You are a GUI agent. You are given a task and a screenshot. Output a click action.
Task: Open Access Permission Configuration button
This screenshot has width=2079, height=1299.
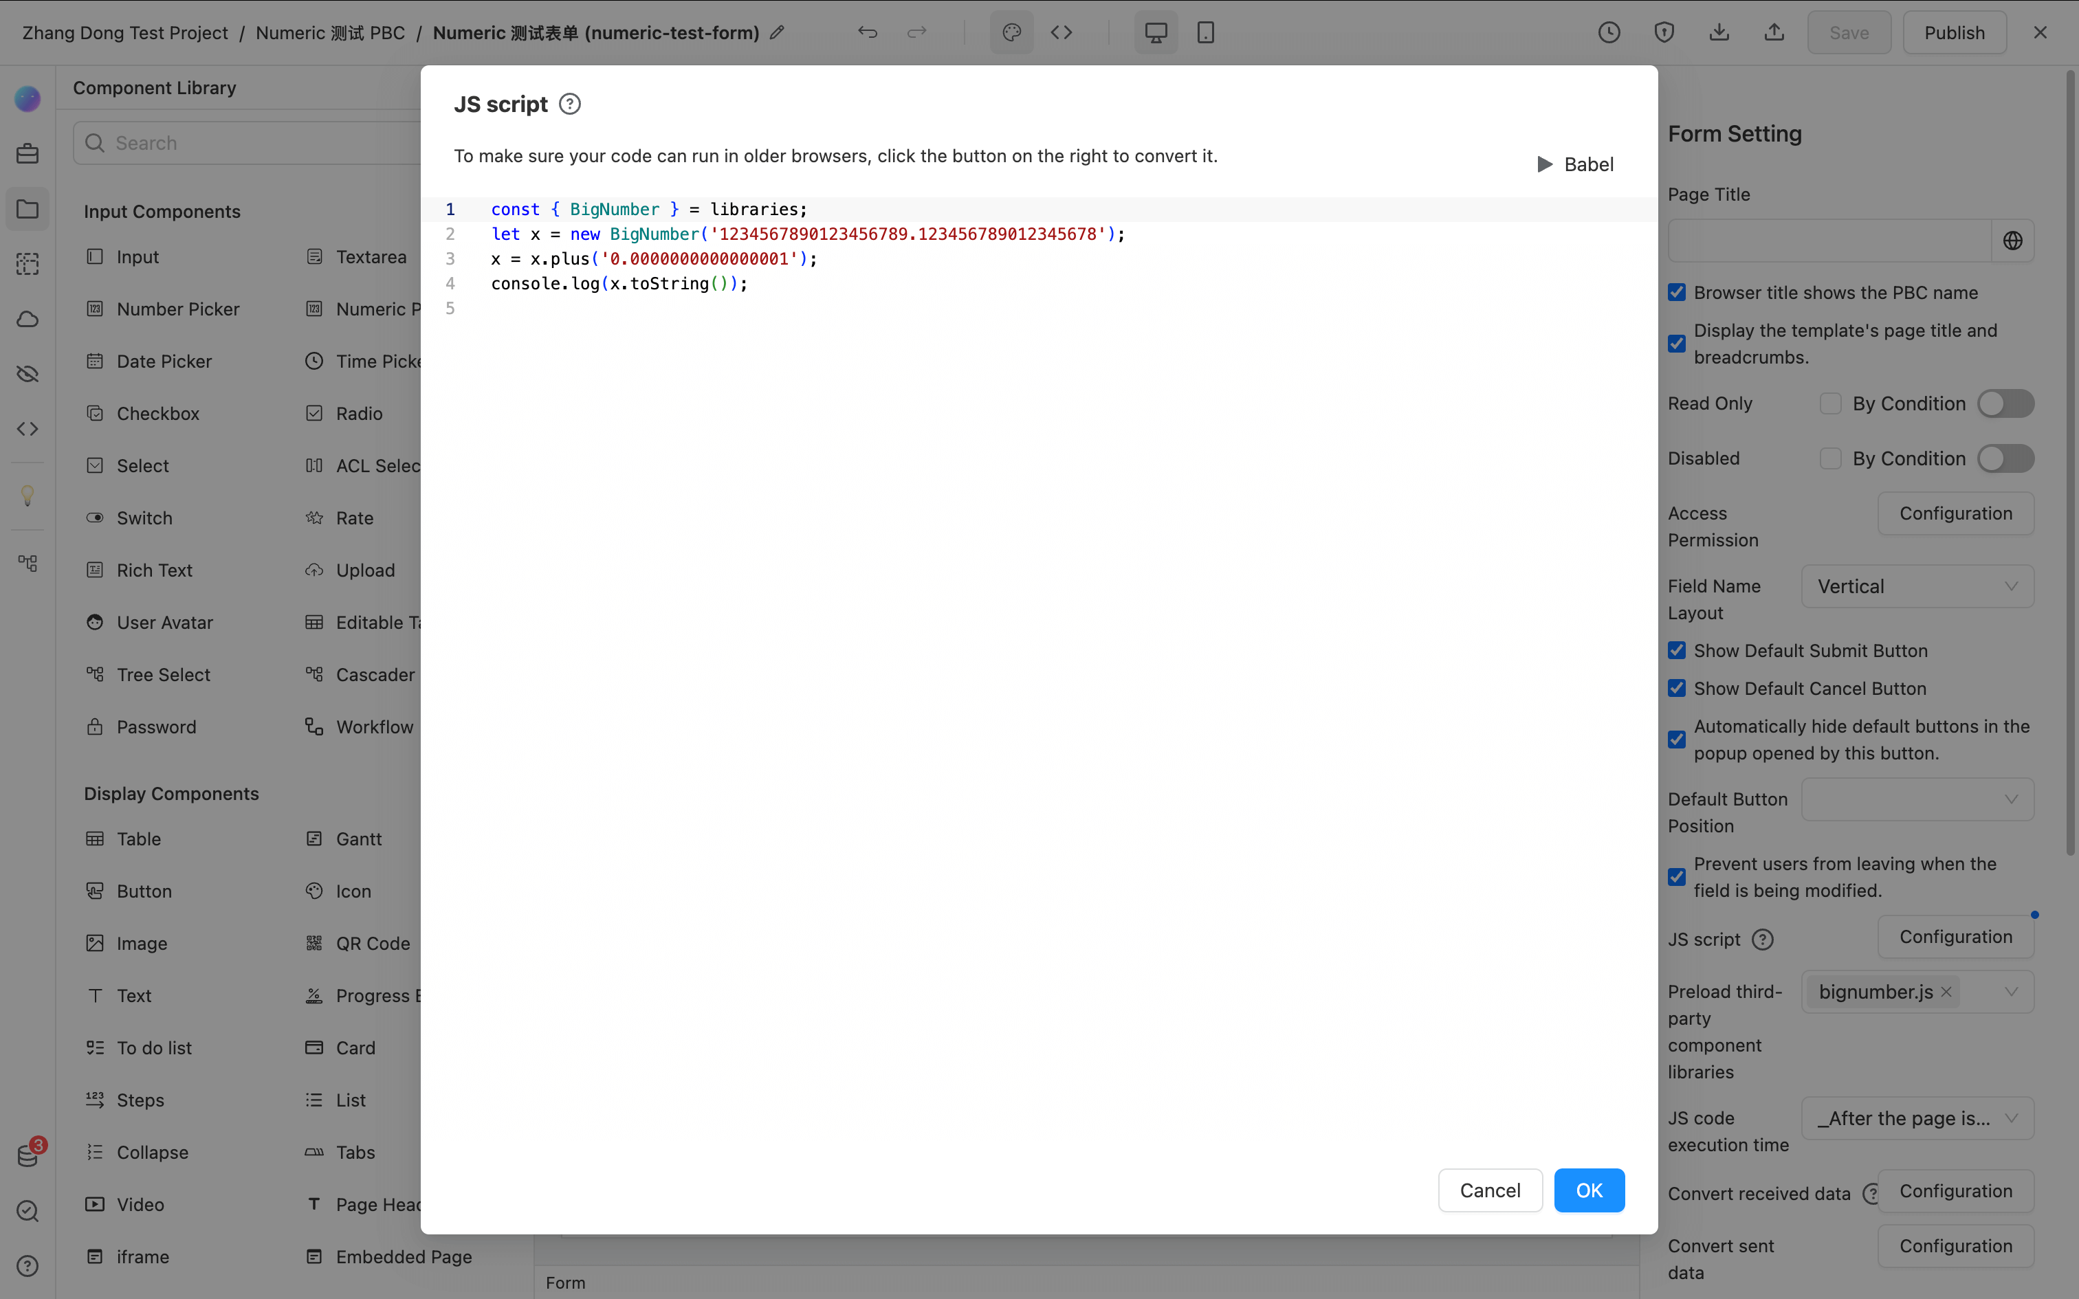pos(1955,513)
